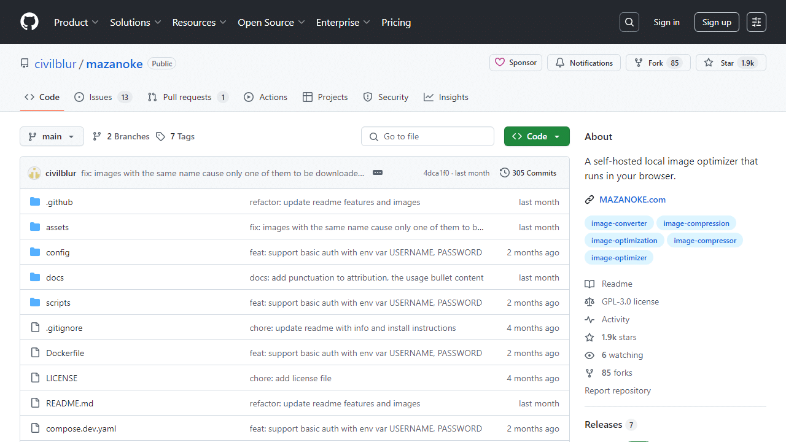Screen dimensions: 786x442
Task: Open the README.md file
Action: coord(69,403)
